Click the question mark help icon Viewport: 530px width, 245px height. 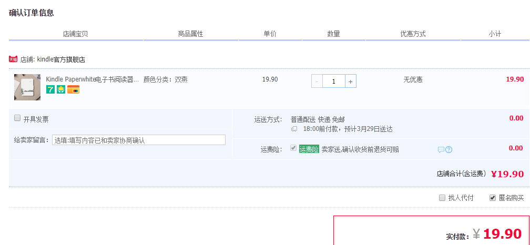(449, 149)
